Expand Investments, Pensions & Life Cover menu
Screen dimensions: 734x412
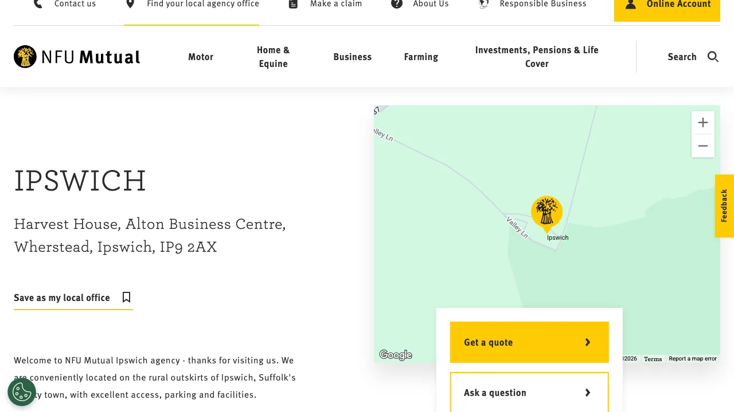(x=537, y=57)
